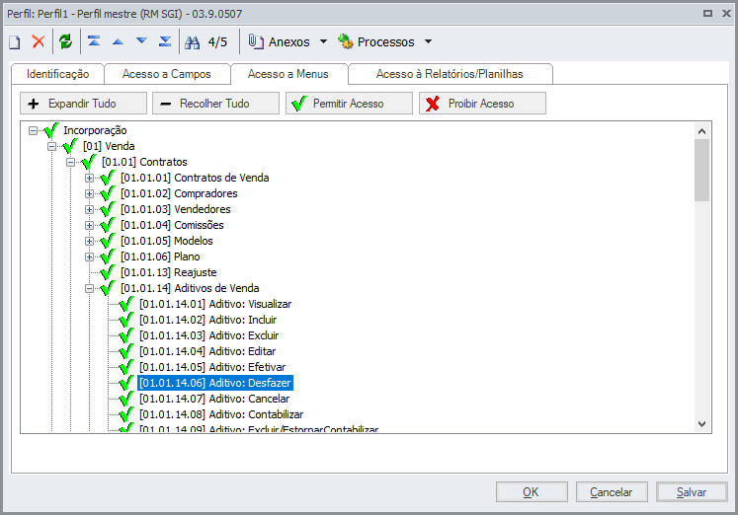Click the tree scrollbar down arrow
738x515 pixels.
pyautogui.click(x=701, y=424)
